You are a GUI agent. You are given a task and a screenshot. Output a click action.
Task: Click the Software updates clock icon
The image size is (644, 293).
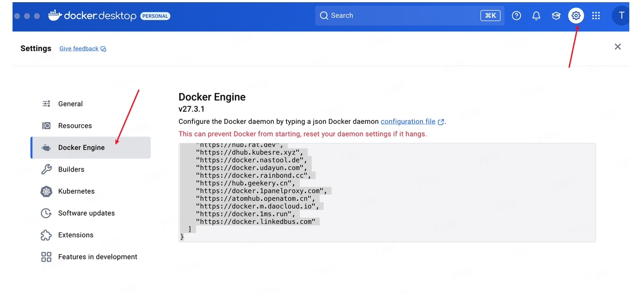tap(46, 213)
